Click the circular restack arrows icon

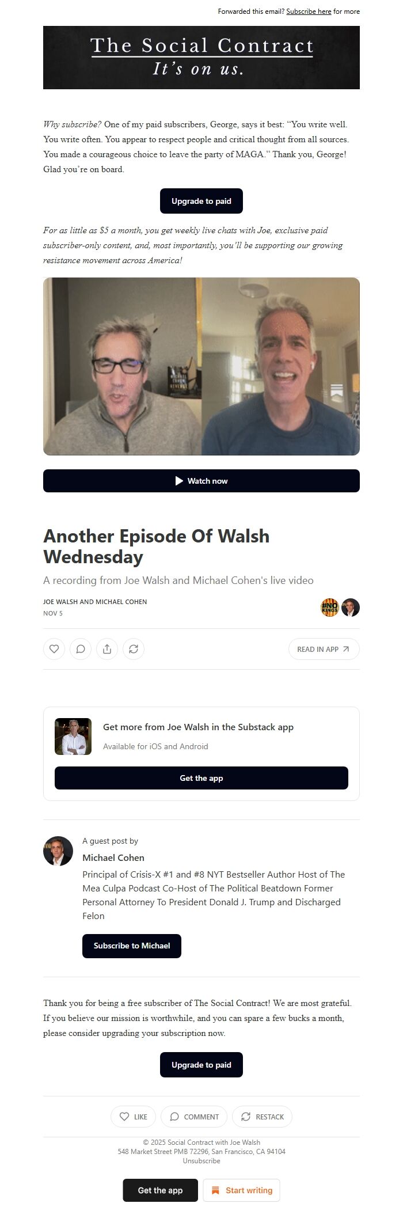134,649
